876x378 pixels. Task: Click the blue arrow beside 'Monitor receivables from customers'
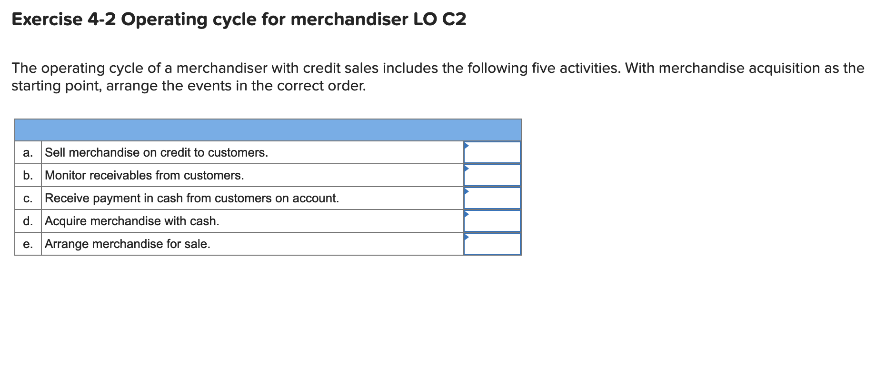466,168
